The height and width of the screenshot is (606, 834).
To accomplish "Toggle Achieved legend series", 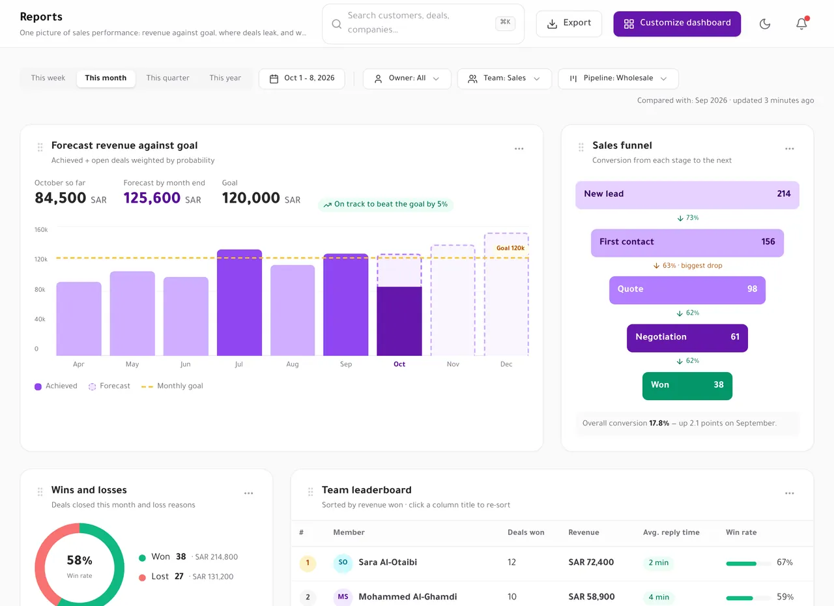I will [56, 386].
